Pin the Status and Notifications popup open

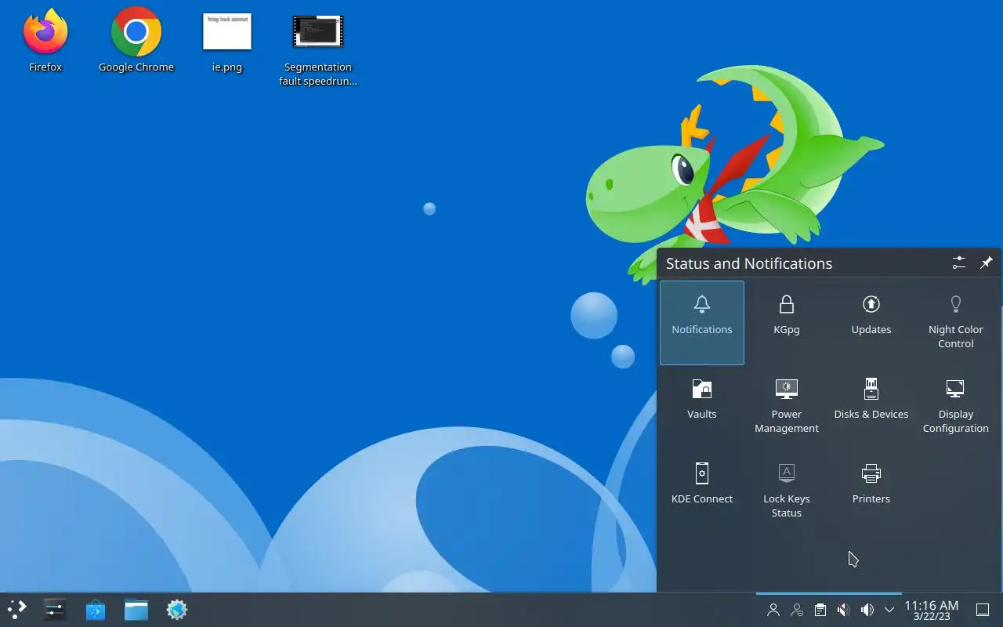[x=987, y=263]
